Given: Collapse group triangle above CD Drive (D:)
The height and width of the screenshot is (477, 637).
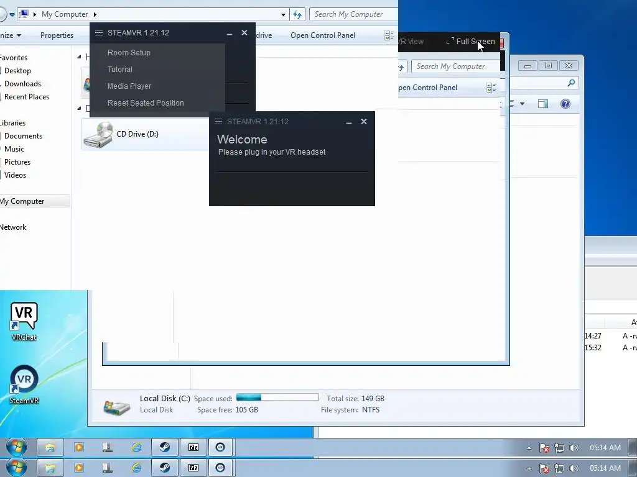Looking at the screenshot, I should (x=79, y=108).
